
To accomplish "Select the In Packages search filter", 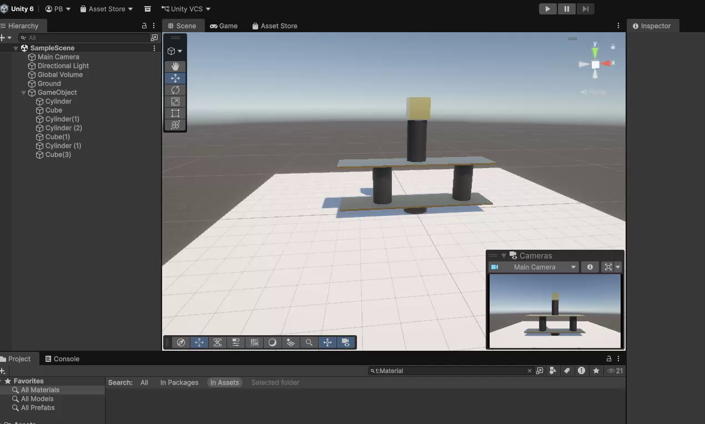I will pos(179,382).
